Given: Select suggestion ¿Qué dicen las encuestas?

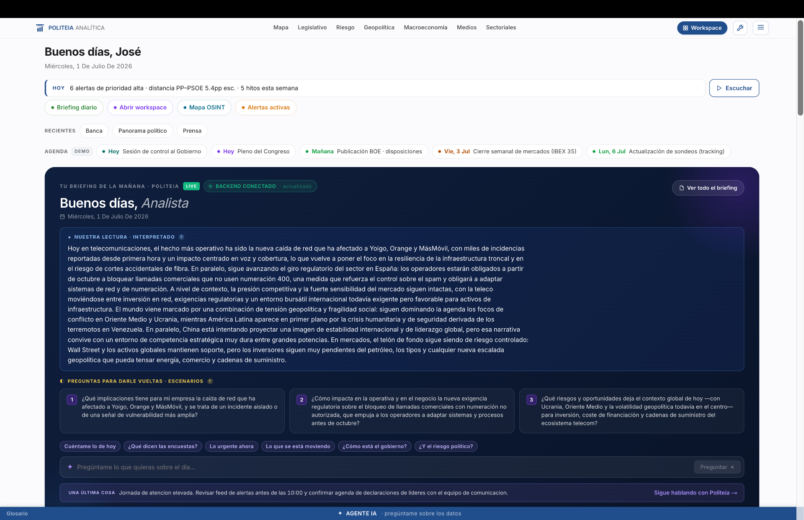Looking at the screenshot, I should 162,446.
